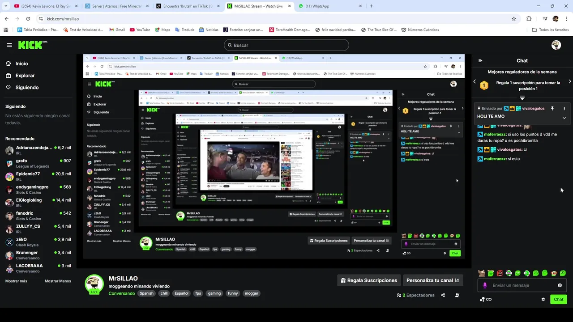The image size is (573, 322).
Task: Click green Chat send button
Action: pyautogui.click(x=559, y=299)
